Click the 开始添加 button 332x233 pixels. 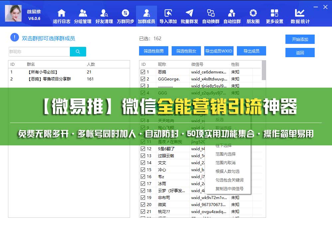[x=300, y=39]
